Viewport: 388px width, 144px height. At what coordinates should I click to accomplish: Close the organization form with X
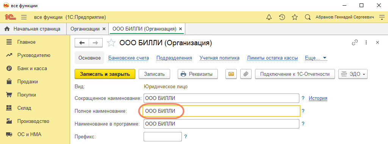(378, 43)
